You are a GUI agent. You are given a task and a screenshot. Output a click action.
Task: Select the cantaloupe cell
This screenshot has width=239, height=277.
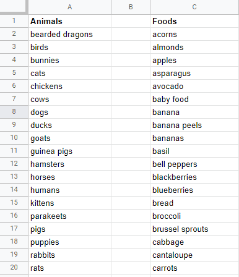click(194, 255)
